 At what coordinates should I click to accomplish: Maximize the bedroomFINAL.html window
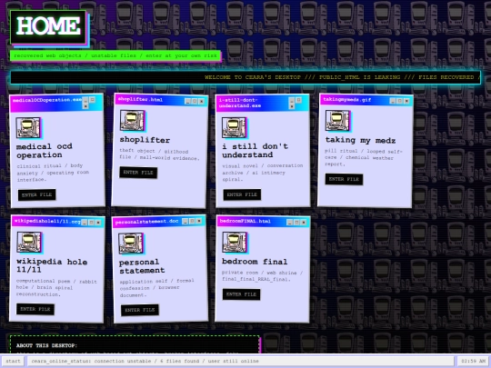296,223
